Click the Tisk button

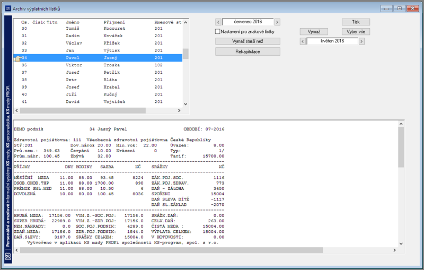pos(356,22)
